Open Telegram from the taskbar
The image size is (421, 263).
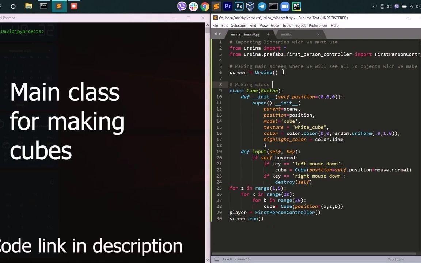(x=262, y=7)
